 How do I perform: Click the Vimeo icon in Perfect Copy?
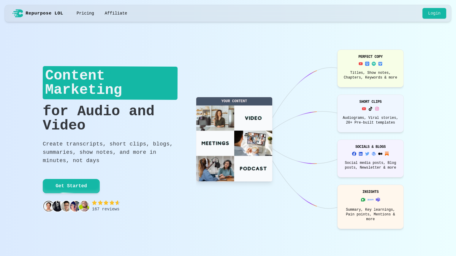pyautogui.click(x=380, y=64)
